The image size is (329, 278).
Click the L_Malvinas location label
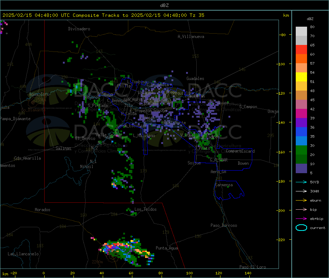(144, 136)
